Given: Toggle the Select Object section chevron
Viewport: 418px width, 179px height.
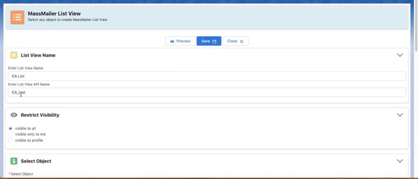Looking at the screenshot, I should (x=400, y=161).
